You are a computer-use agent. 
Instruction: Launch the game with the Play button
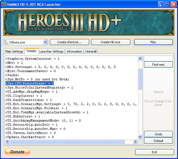coord(153,42)
